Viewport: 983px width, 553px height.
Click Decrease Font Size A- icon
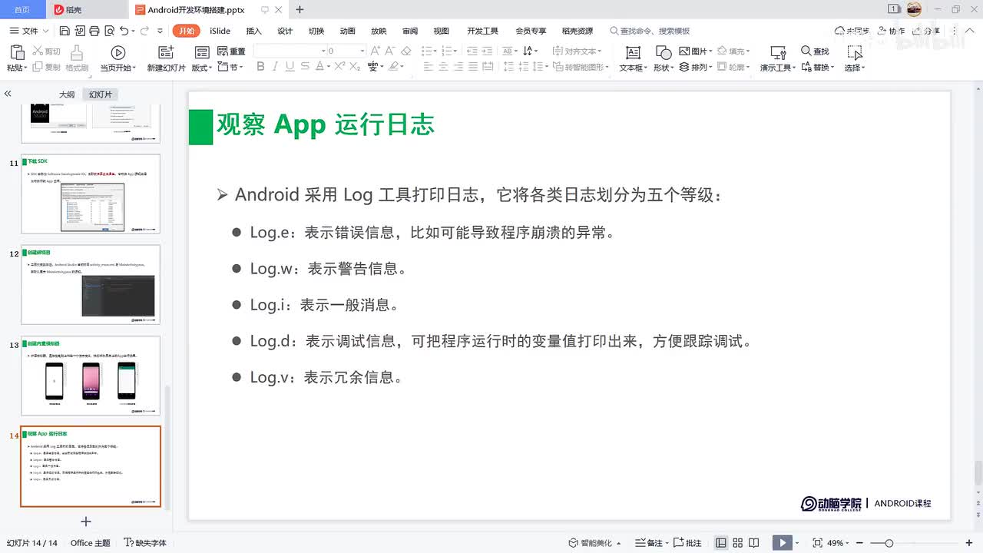click(390, 51)
